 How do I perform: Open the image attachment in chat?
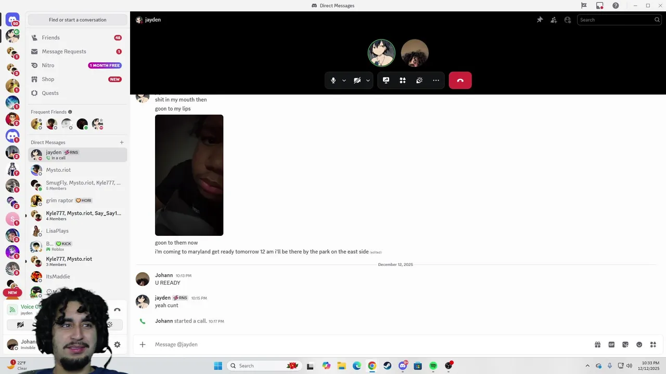coord(189,175)
